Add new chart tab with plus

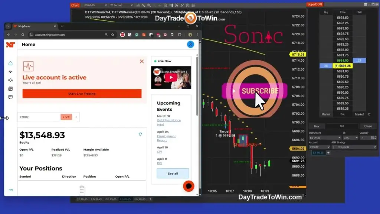[x=150, y=199]
